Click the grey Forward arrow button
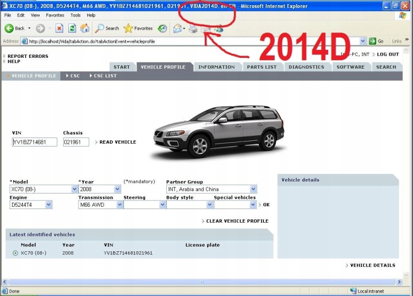413x296 pixels. click(40, 29)
